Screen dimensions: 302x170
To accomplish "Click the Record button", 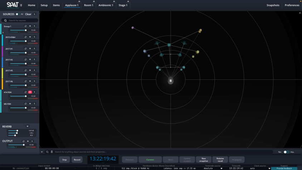I will point(77,160).
